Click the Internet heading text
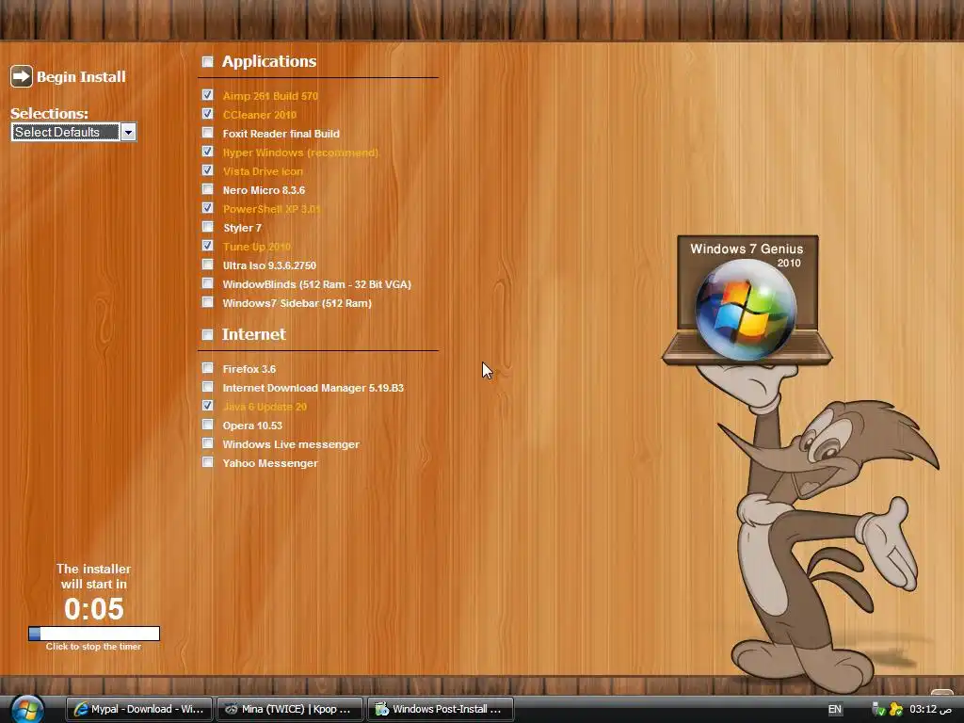This screenshot has height=723, width=964. (x=254, y=334)
